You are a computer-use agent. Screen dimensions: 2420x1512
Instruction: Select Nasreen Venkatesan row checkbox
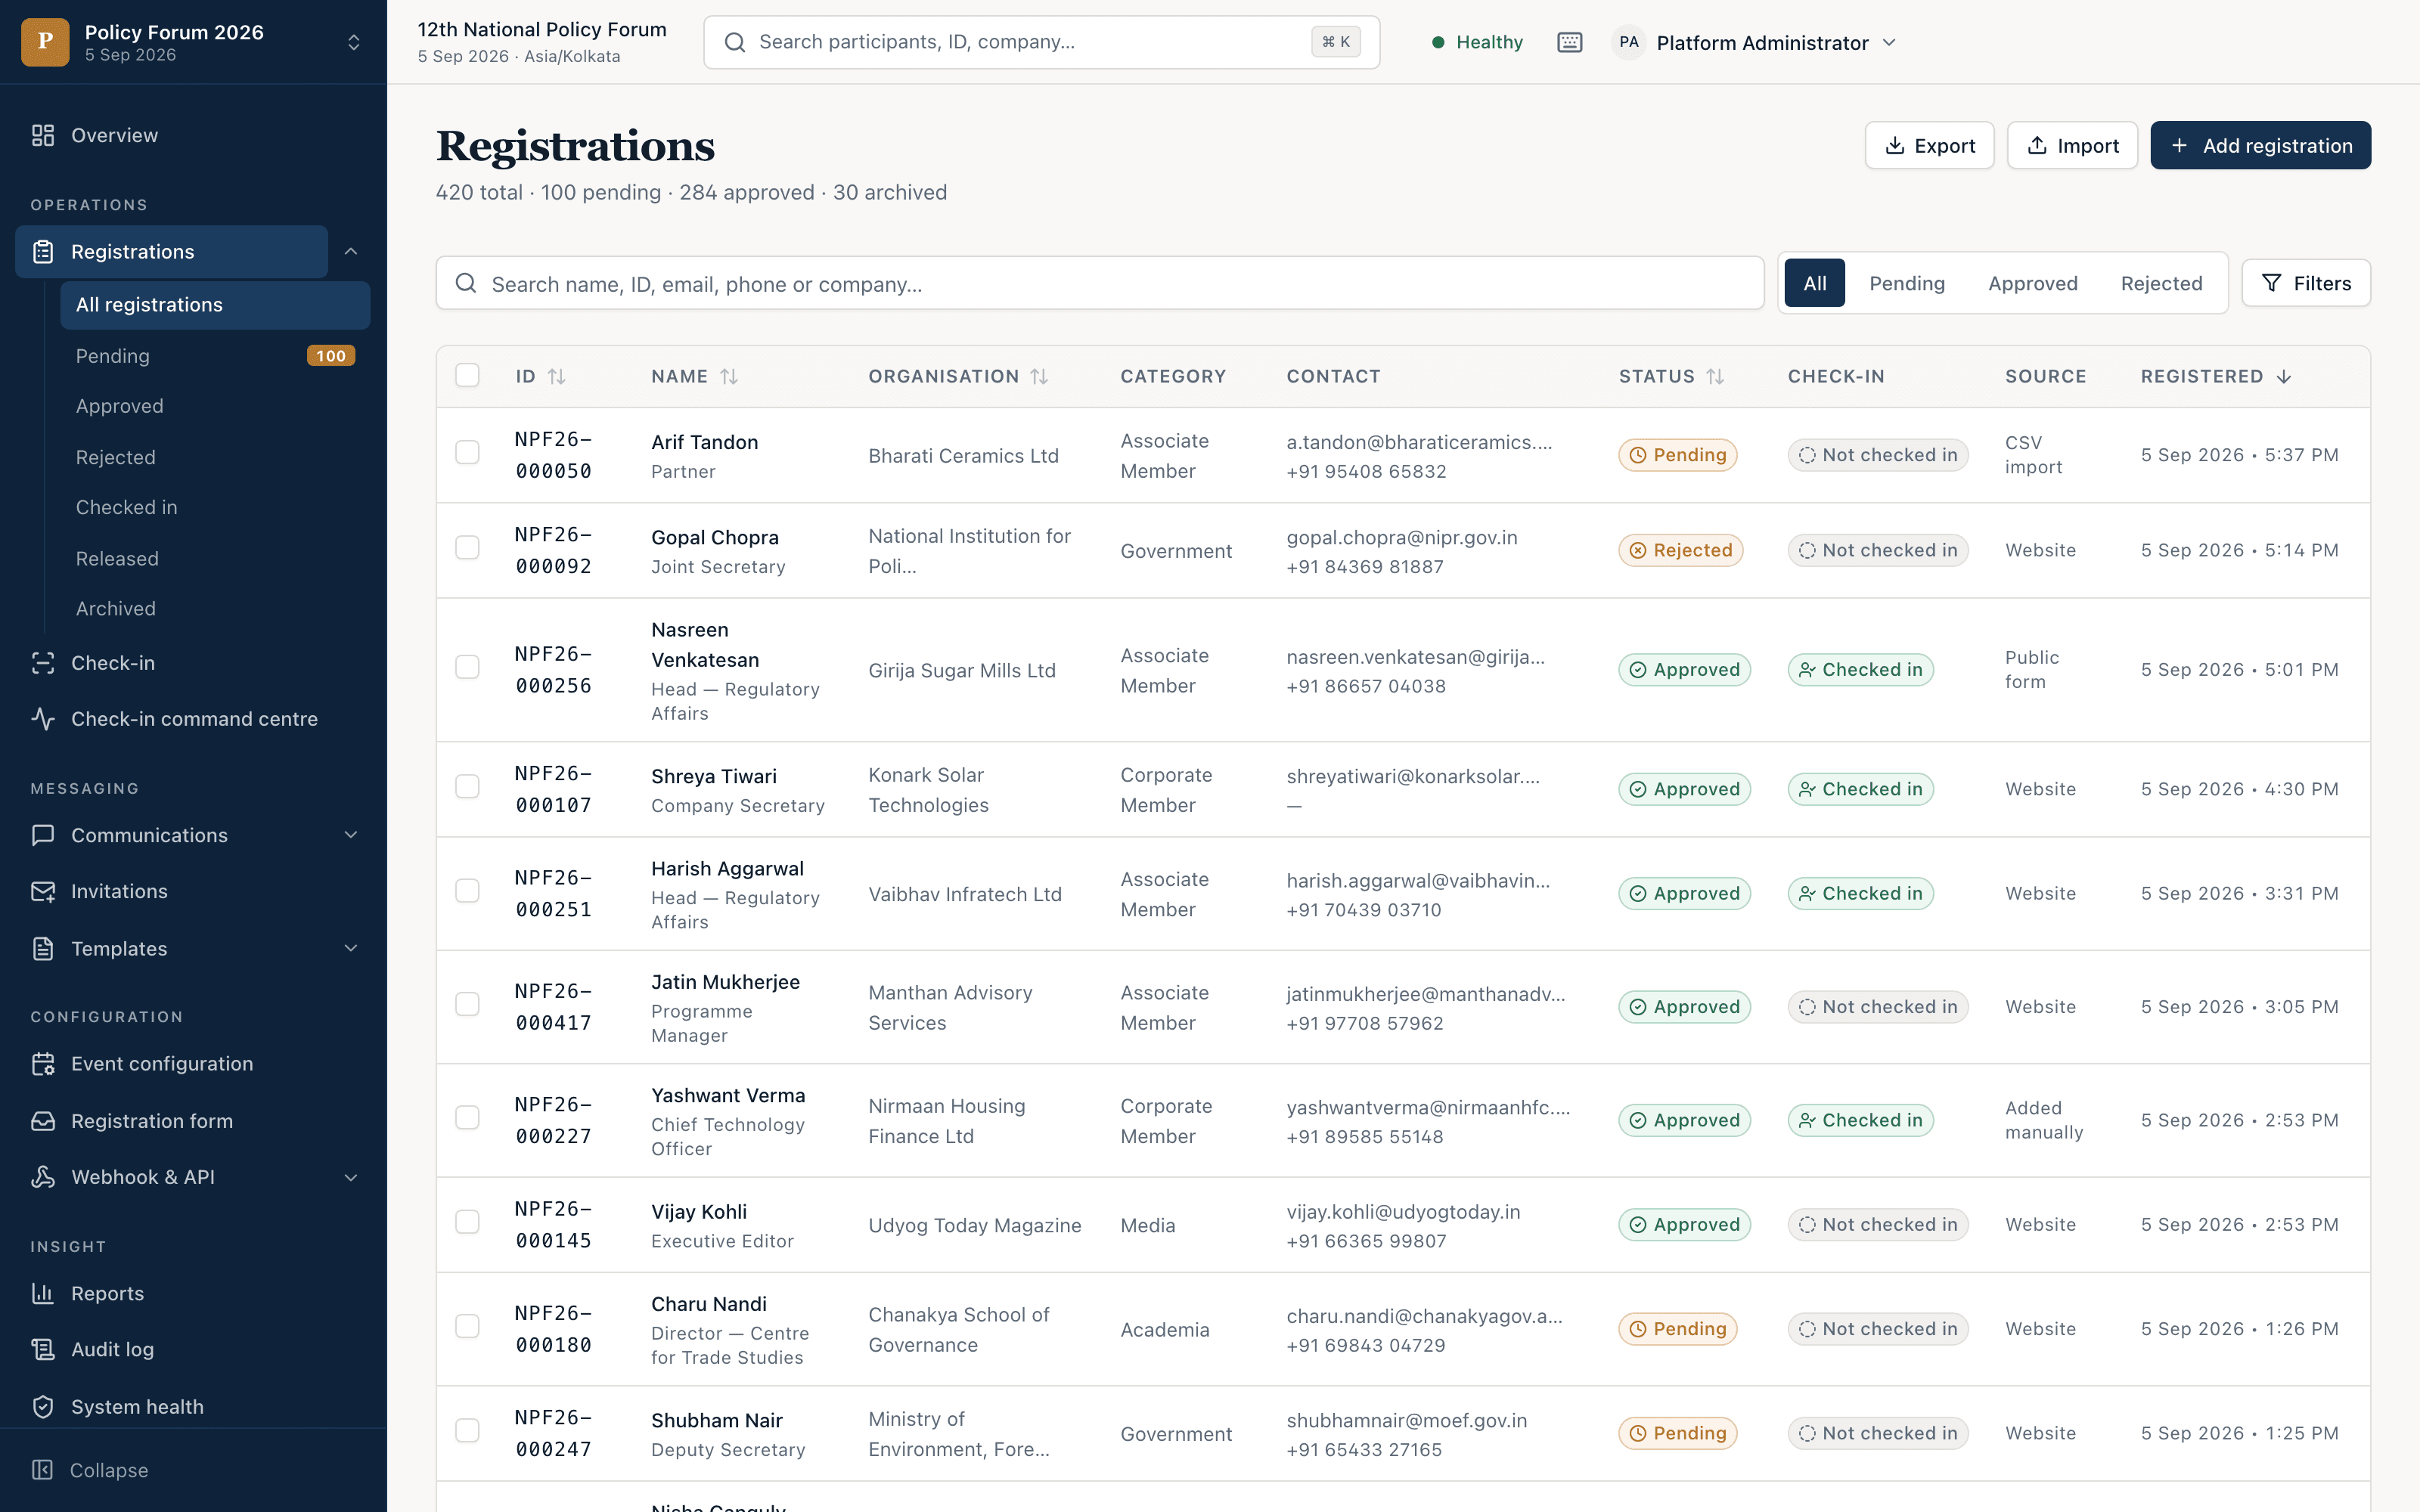pyautogui.click(x=467, y=667)
